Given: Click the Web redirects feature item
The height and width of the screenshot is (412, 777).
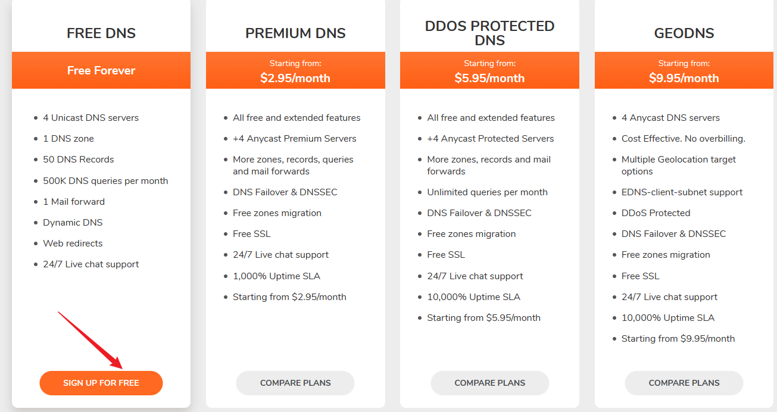Looking at the screenshot, I should pyautogui.click(x=73, y=243).
